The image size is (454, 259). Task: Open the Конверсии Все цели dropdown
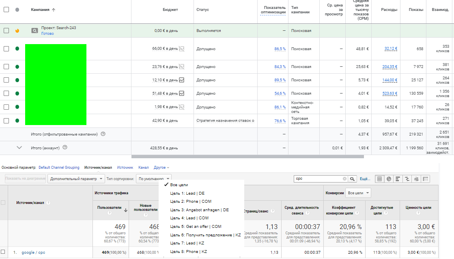pyautogui.click(x=358, y=193)
